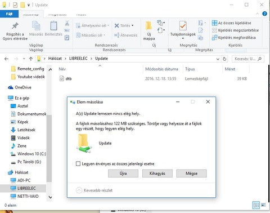Collapse details with Kevesebb részlet

[x=94, y=190]
